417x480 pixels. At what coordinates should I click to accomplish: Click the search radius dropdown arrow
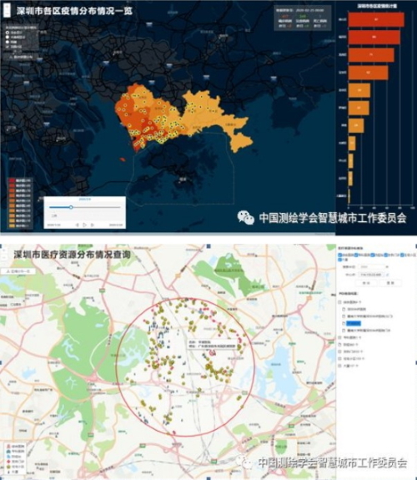click(x=387, y=267)
